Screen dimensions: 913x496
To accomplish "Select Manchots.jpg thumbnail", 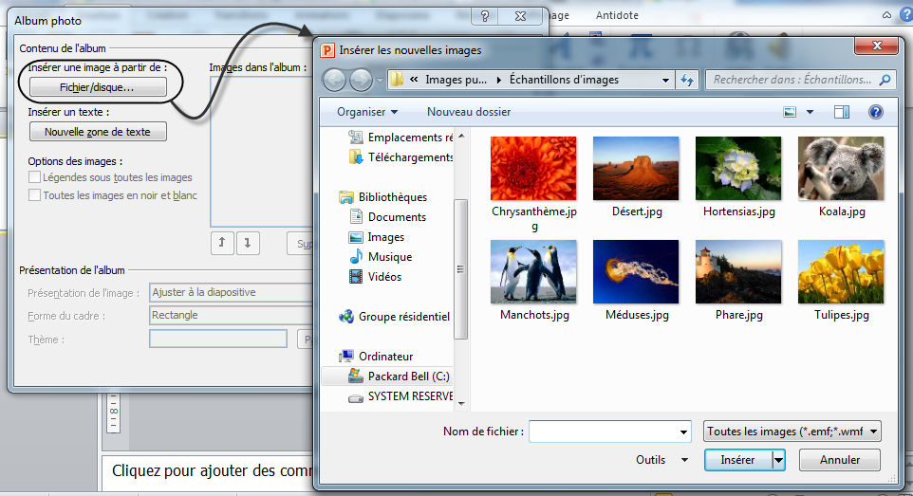I will point(533,272).
